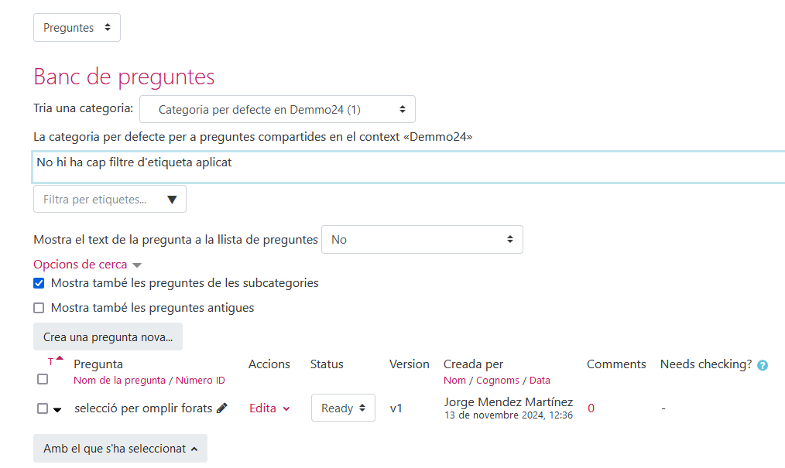Open the Ready status dropdown
The height and width of the screenshot is (468, 785).
coord(343,408)
